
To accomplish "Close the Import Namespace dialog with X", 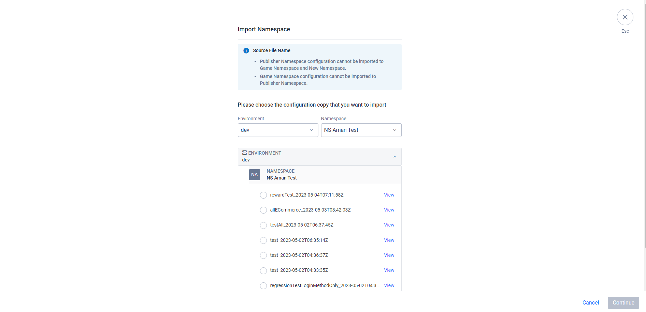I will pyautogui.click(x=625, y=17).
